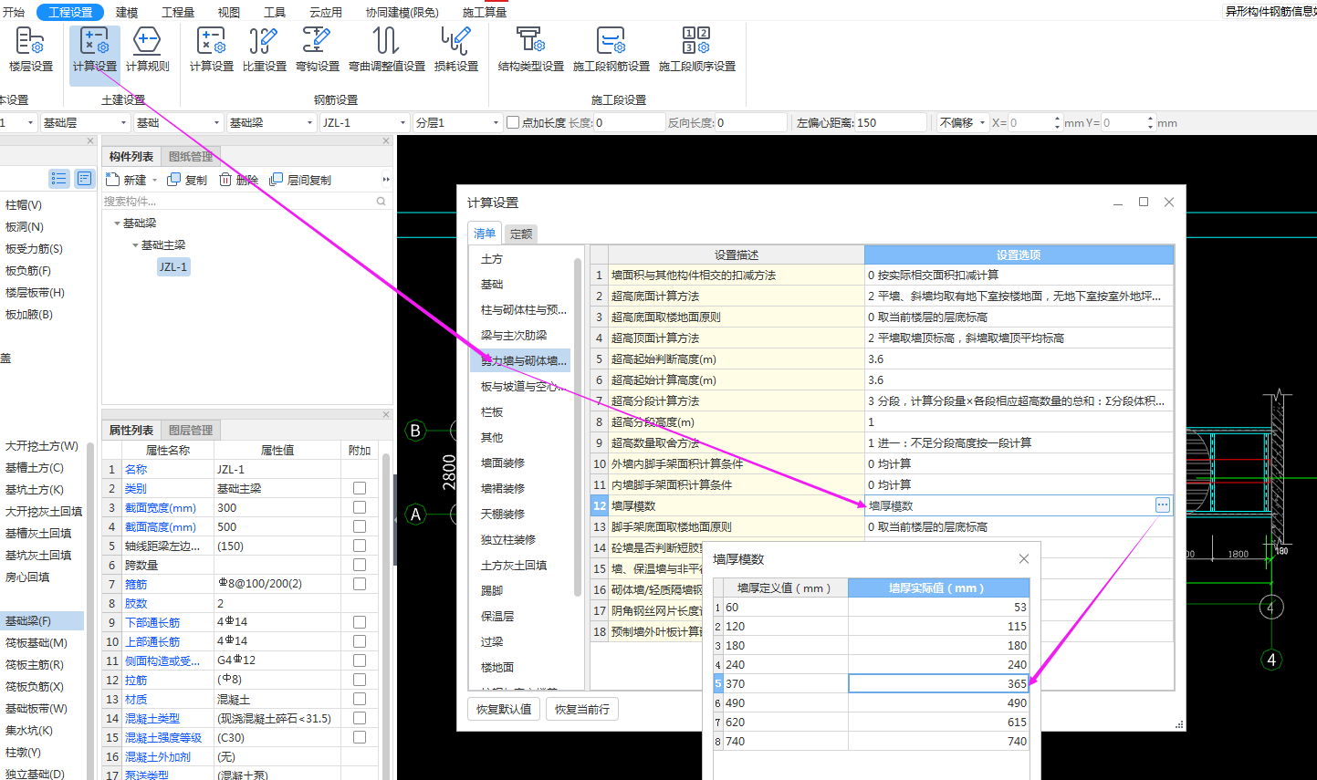Switch to 图纸管理 tab
This screenshot has width=1317, height=780.
pyautogui.click(x=191, y=156)
